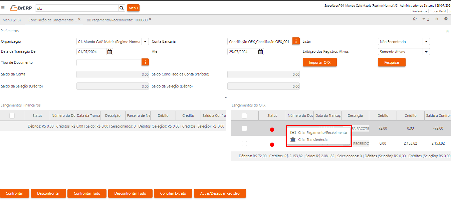Choose Criar Pagamento/Recebimento from context menu
Image resolution: width=451 pixels, height=212 pixels.
coord(322,133)
